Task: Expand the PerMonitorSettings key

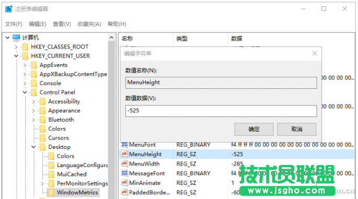Action: pyautogui.click(x=42, y=183)
